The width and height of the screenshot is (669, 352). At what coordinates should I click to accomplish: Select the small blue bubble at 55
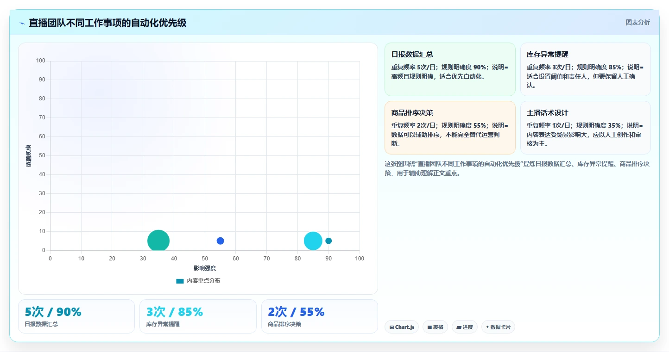(x=220, y=241)
